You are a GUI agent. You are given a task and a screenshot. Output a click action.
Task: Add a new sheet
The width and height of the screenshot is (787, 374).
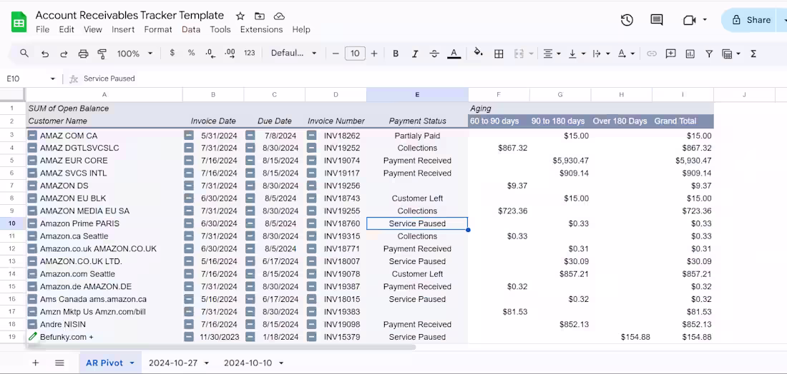(x=35, y=363)
